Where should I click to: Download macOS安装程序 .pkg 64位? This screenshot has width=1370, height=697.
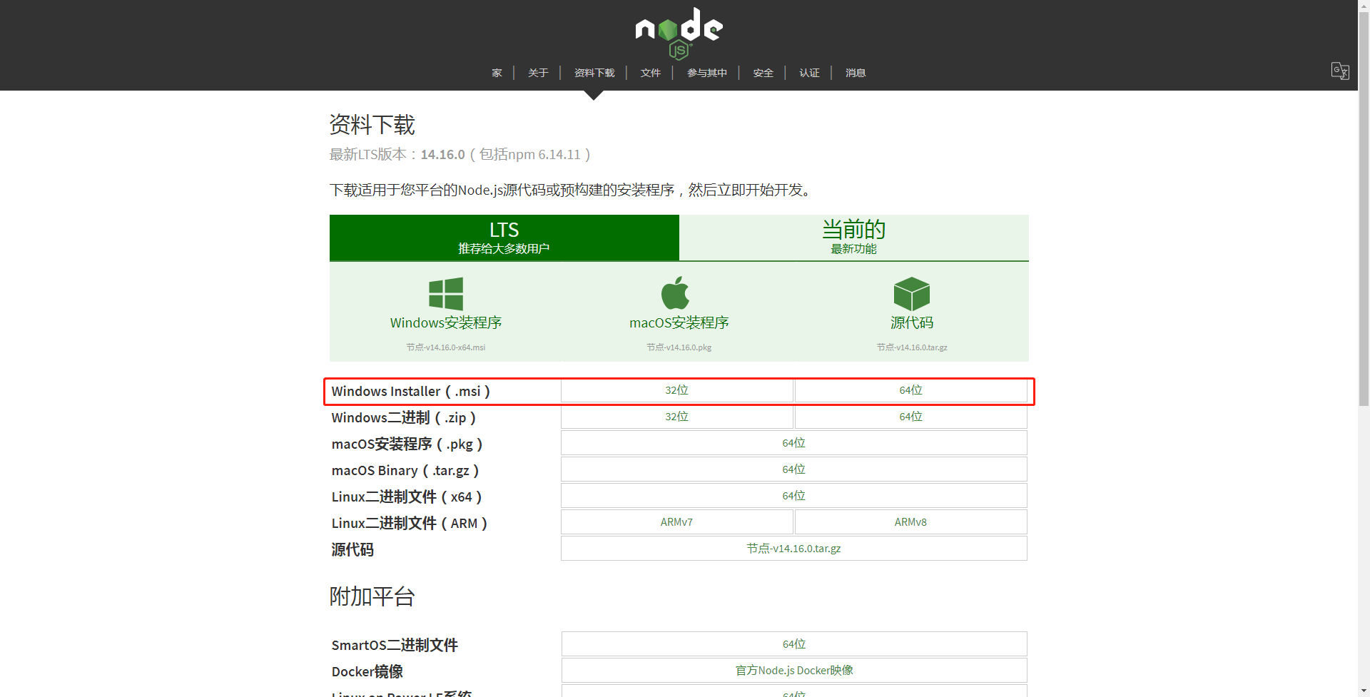793,443
